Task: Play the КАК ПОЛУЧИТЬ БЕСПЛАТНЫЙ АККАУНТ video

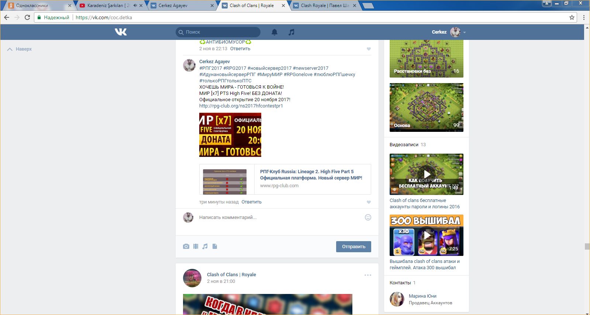Action: 427,174
